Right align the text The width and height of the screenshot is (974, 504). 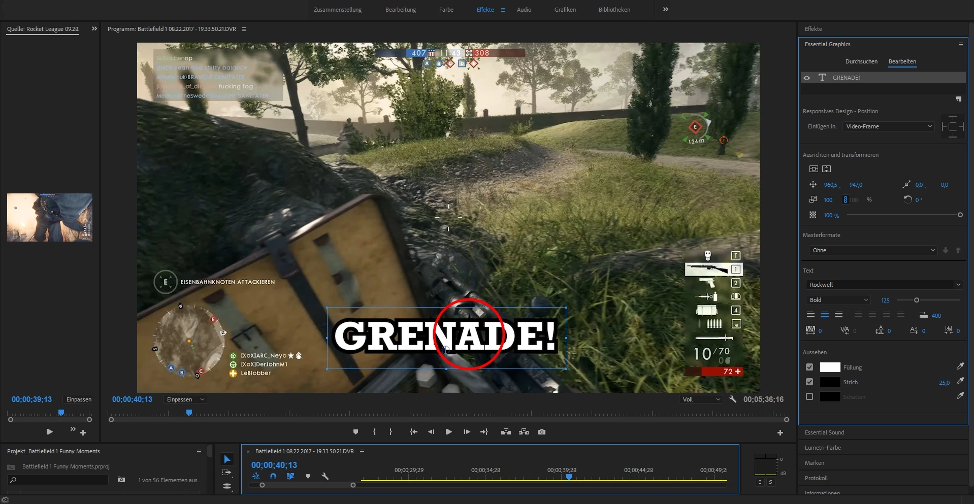pos(839,315)
